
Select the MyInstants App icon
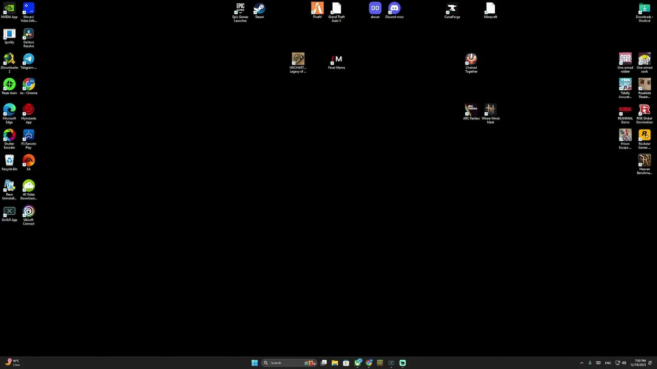pyautogui.click(x=29, y=114)
